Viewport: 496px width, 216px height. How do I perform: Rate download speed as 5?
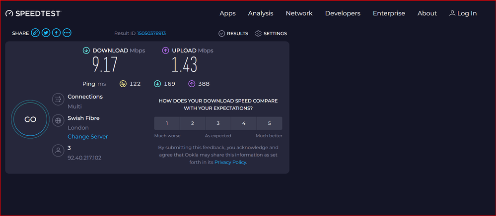[x=269, y=123]
